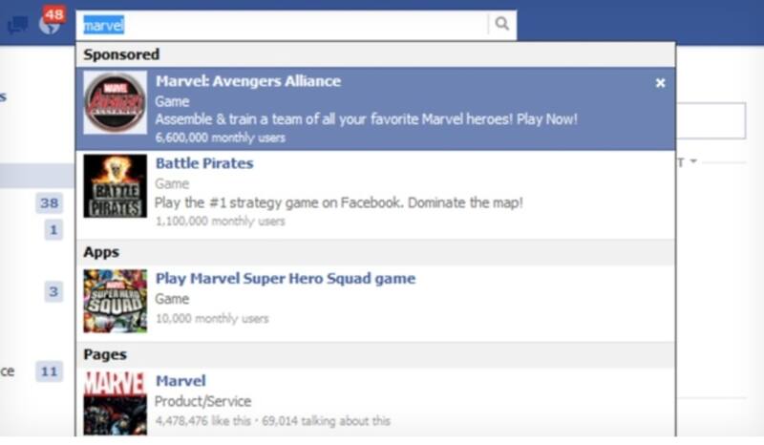Open the messages icon in the top bar
Viewport: 764px width, 445px height.
tap(16, 25)
